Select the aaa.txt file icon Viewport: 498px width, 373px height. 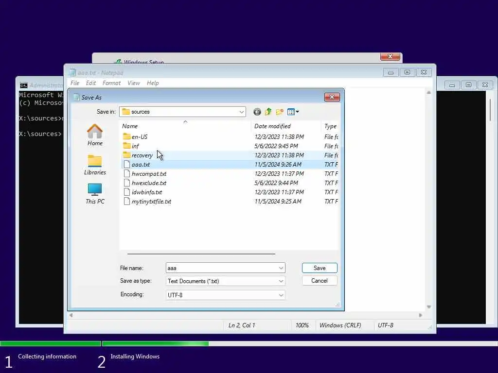127,164
